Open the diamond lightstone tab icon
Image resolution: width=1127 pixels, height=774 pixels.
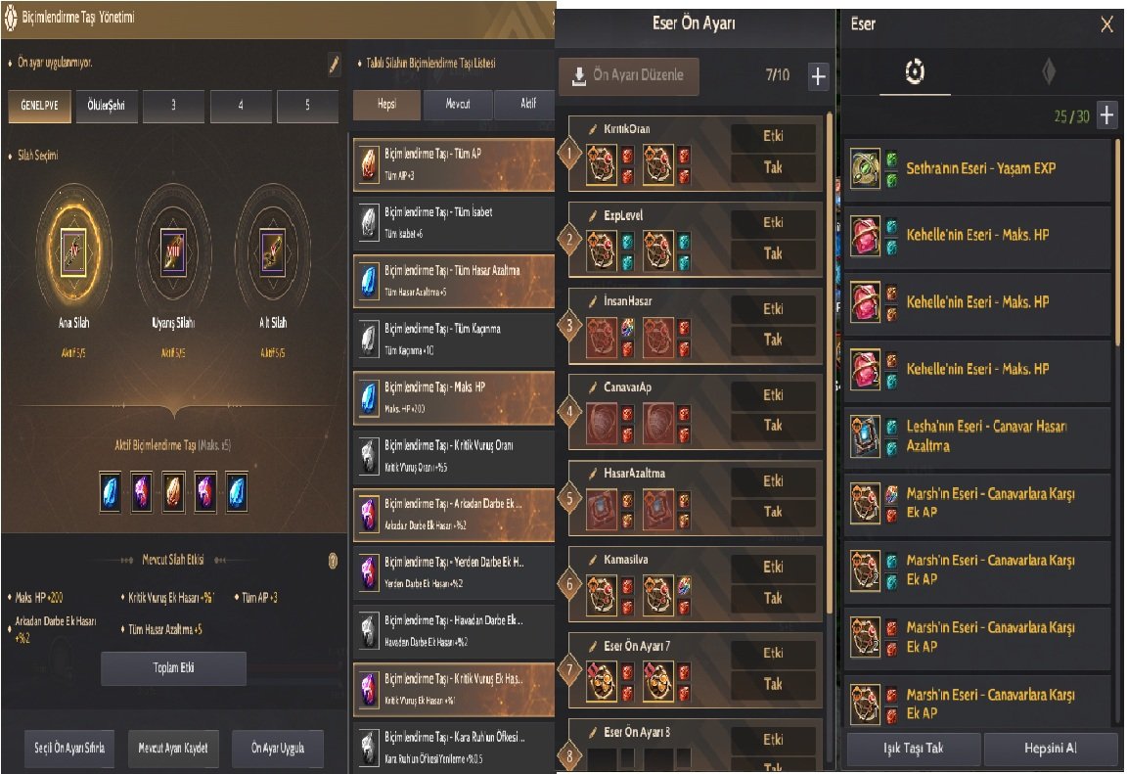pyautogui.click(x=1049, y=71)
